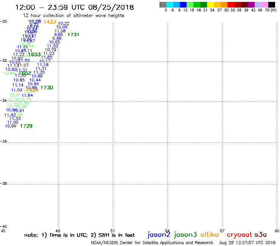Click the wave height value 11.14
The height and width of the screenshot is (246, 280).
[x=18, y=85]
